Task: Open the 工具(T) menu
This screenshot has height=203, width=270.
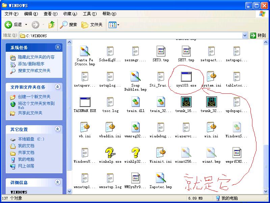Action: (x=90, y=14)
